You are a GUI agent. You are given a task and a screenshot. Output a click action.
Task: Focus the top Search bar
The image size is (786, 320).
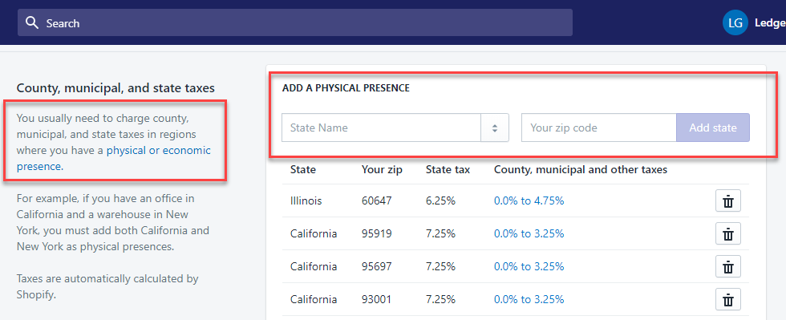295,22
